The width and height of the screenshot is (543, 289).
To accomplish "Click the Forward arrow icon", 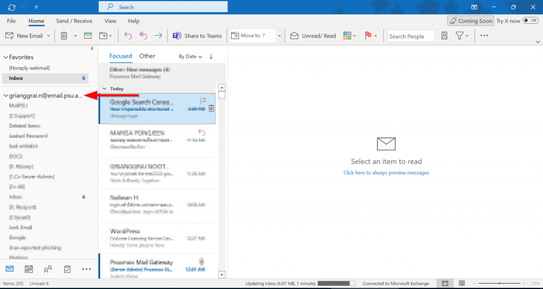I will click(158, 35).
